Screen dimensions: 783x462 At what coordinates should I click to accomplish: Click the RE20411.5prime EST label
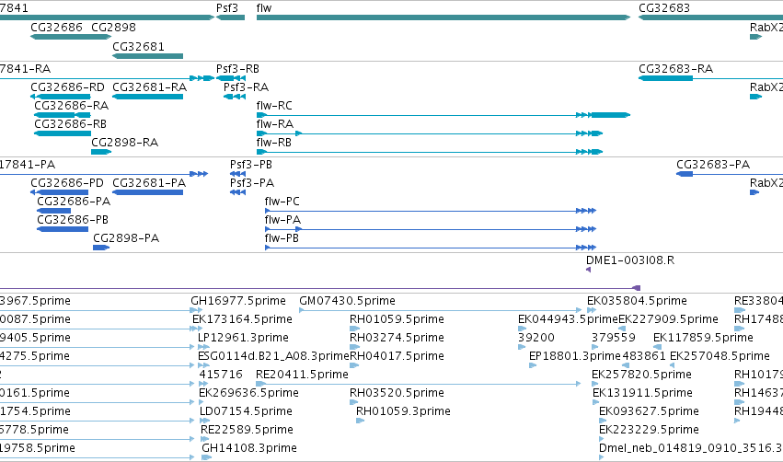coord(302,375)
